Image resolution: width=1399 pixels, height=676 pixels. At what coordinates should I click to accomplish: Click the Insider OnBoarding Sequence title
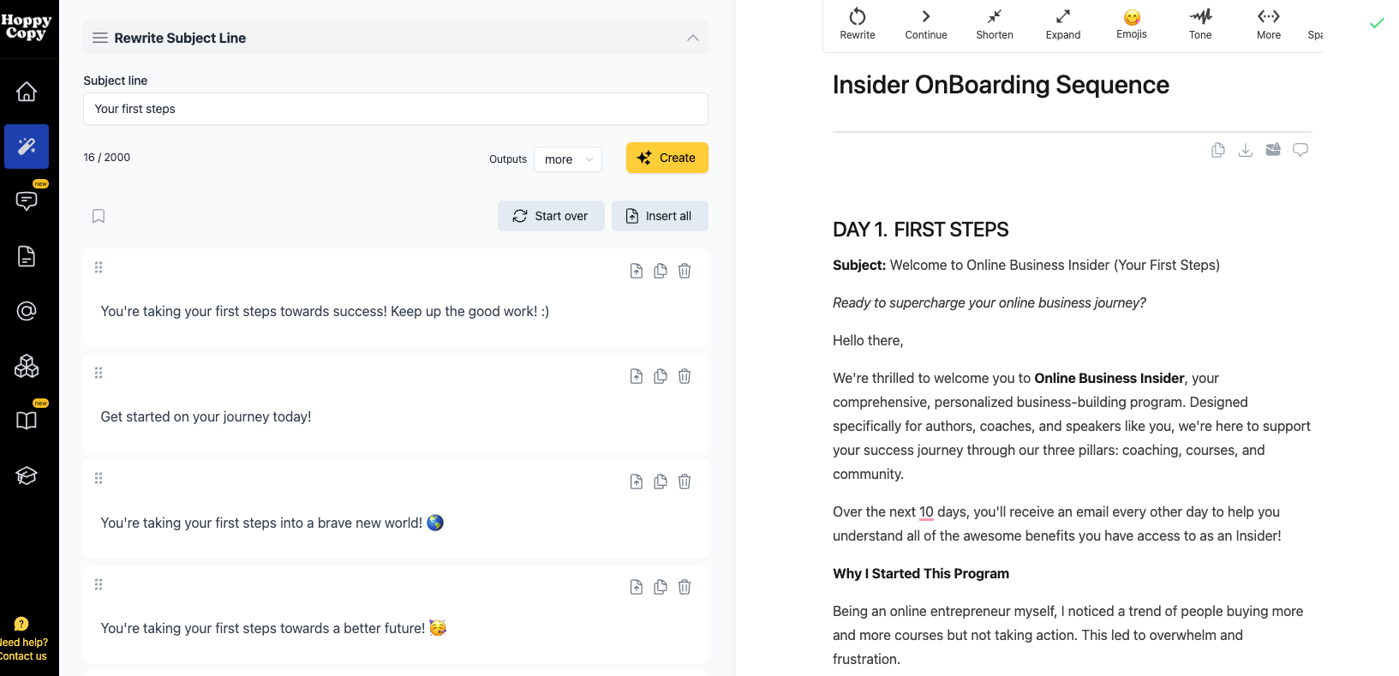coord(1001,85)
